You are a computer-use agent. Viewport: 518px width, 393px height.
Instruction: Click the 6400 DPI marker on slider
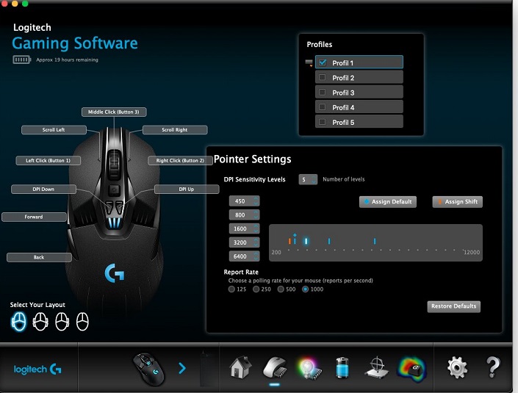(375, 242)
